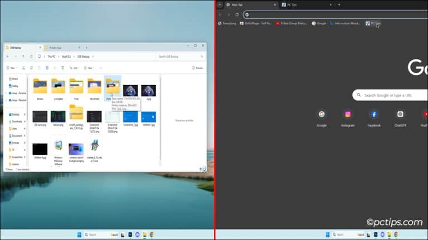Open the Facebook shortcut on New Tab page

pos(374,114)
